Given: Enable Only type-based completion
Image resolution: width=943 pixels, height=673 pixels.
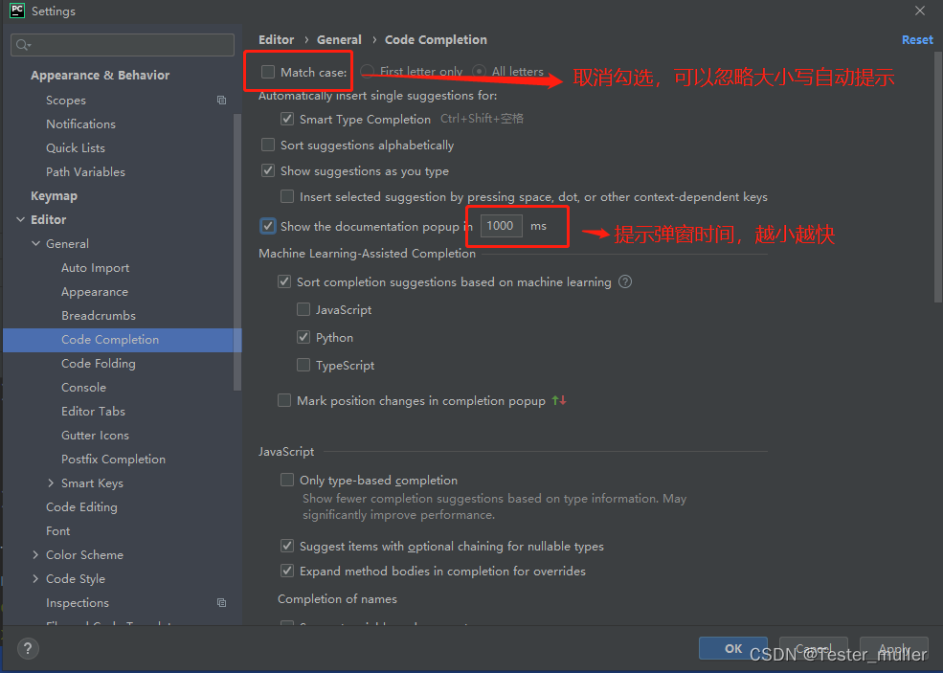Looking at the screenshot, I should coord(287,480).
